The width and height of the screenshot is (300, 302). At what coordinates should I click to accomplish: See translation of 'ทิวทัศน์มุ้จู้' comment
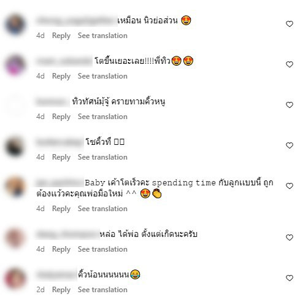(102, 117)
